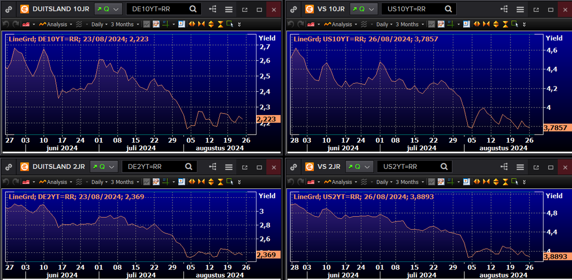
Task: Toggle the coloured chart overlay button in VS 2JR
Action: [x=441, y=182]
